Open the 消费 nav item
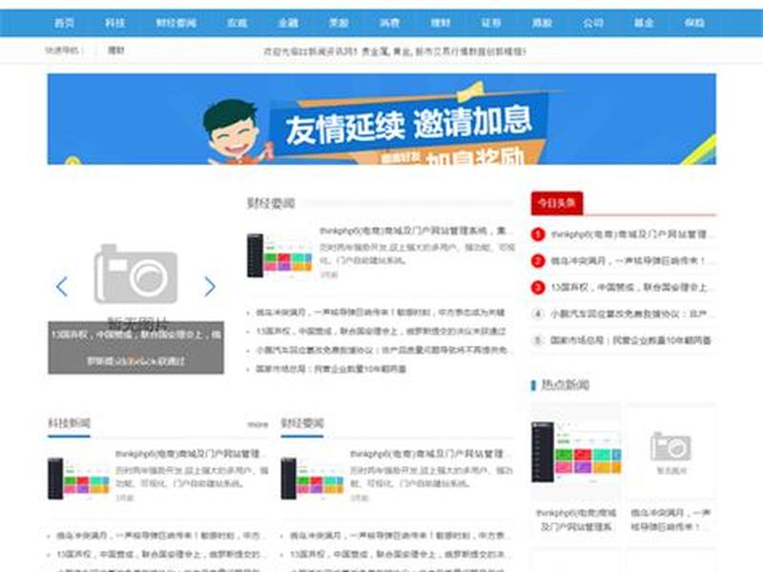763x572 pixels. pos(390,23)
